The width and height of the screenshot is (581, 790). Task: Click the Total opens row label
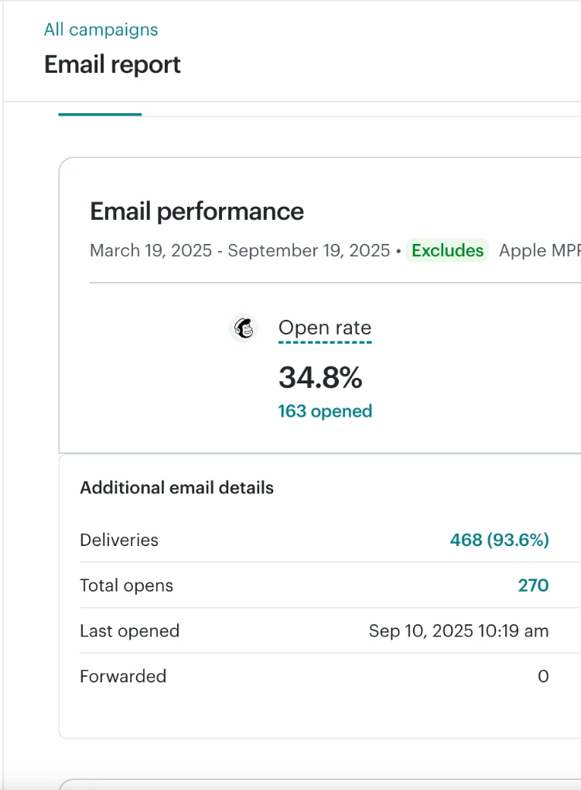coord(126,586)
